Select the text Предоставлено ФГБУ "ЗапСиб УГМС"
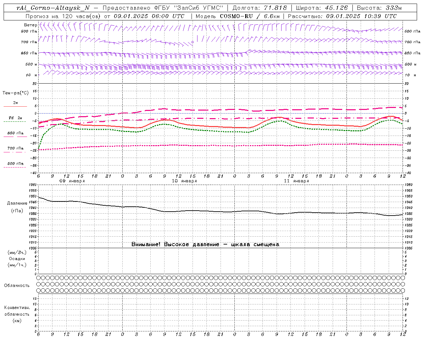This screenshot has height=337, width=422. (163, 8)
